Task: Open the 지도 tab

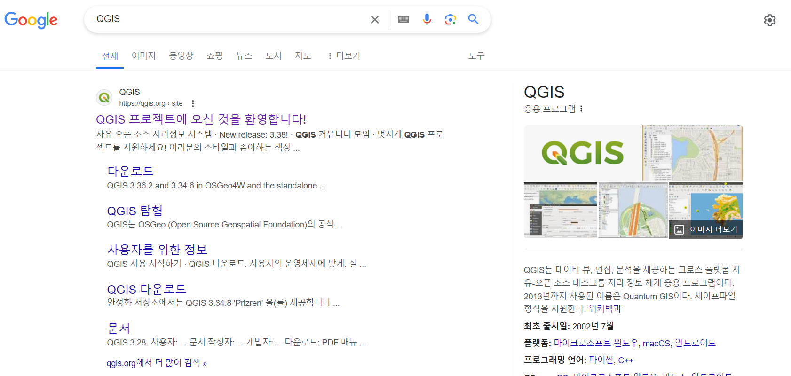Action: [303, 55]
